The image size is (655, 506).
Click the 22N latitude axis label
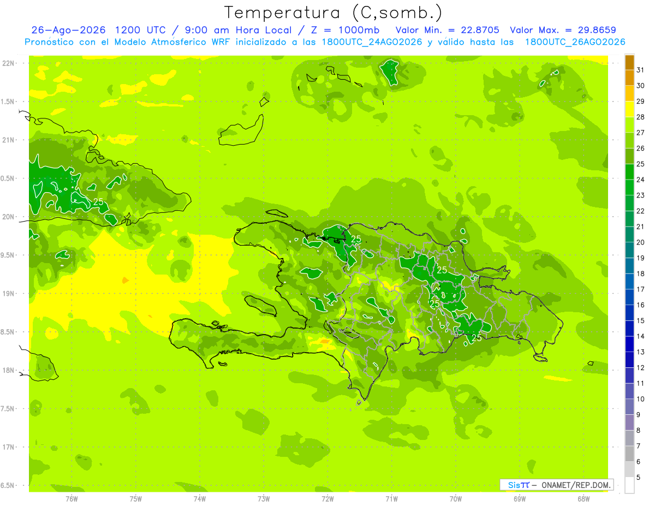(9, 63)
